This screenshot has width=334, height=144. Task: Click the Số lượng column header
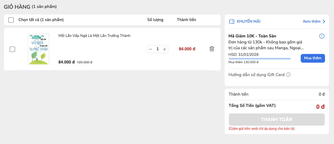(155, 20)
